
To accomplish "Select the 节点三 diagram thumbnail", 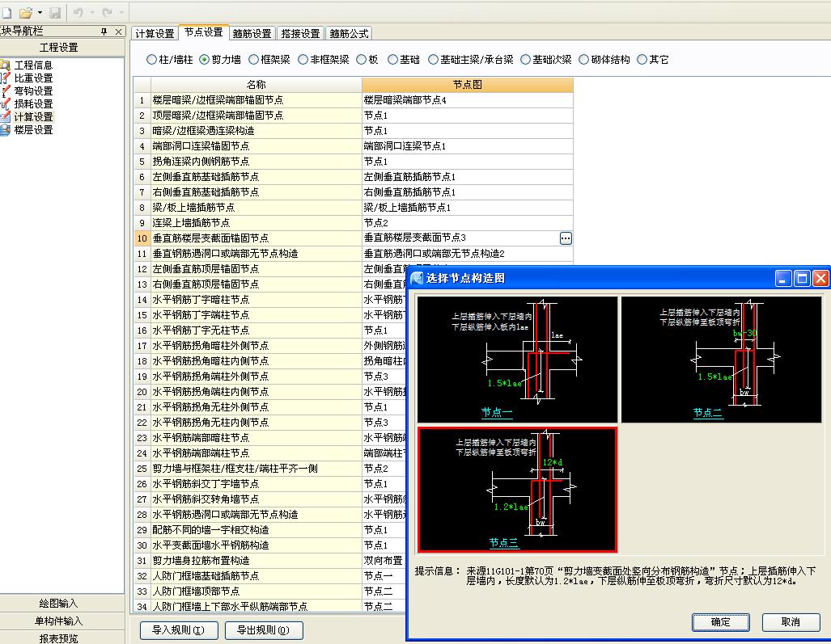I will click(x=517, y=490).
